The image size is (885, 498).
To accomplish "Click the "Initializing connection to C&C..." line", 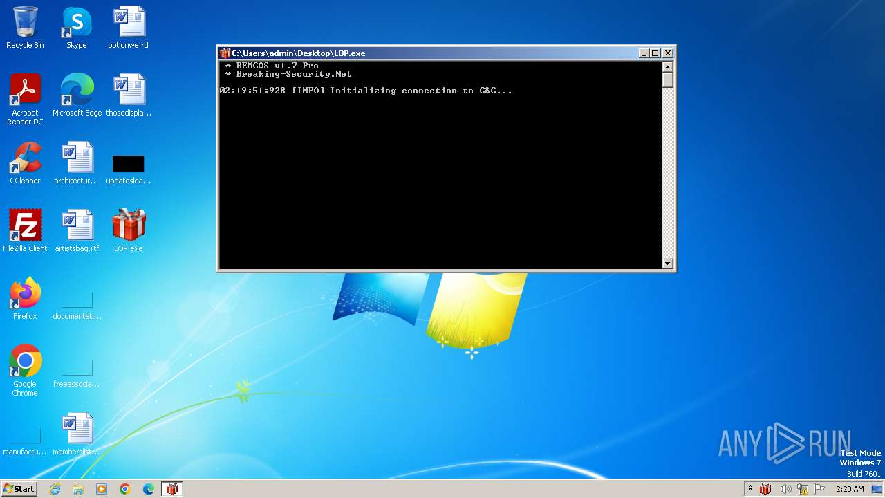I will pyautogui.click(x=421, y=91).
